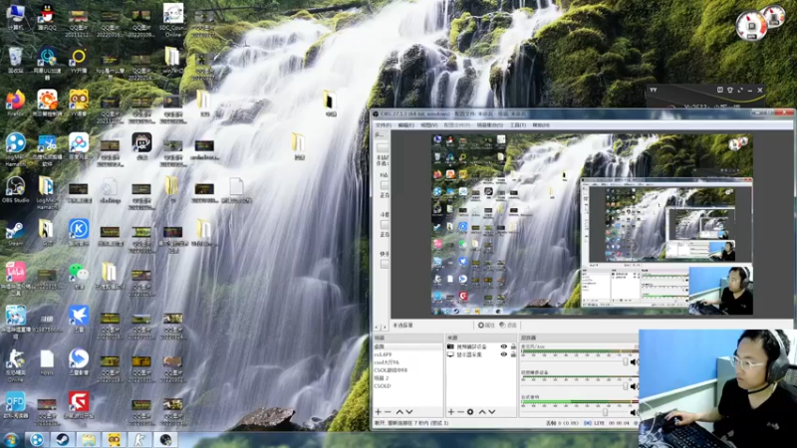Remove selected source with the minus icon in Sources panel

point(460,412)
